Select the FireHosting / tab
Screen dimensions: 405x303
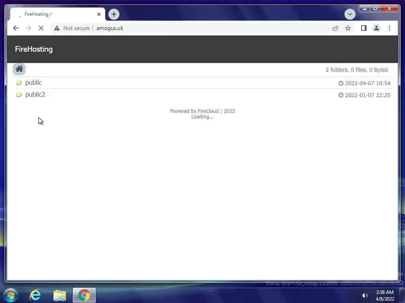[57, 14]
